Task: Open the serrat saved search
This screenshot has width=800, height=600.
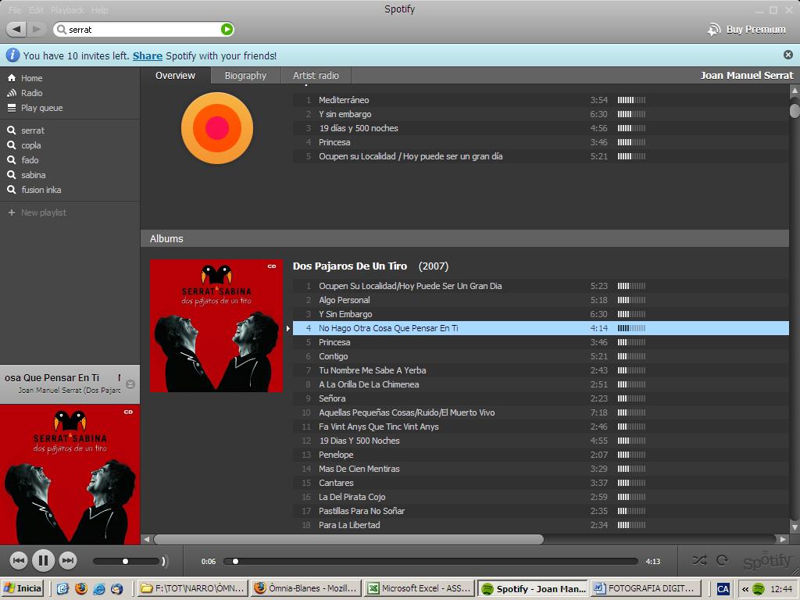Action: pos(33,130)
